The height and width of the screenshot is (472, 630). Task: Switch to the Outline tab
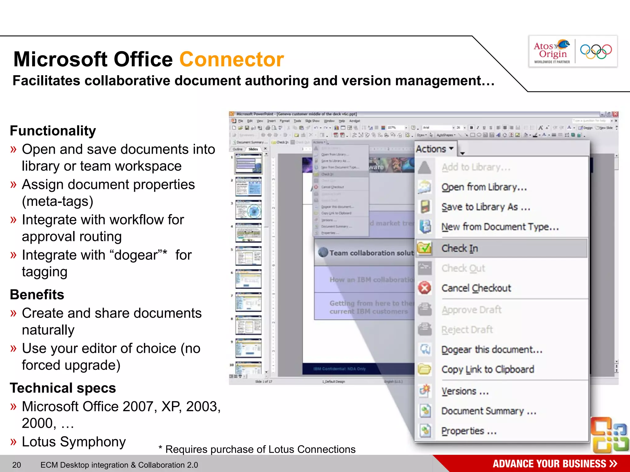coord(237,149)
